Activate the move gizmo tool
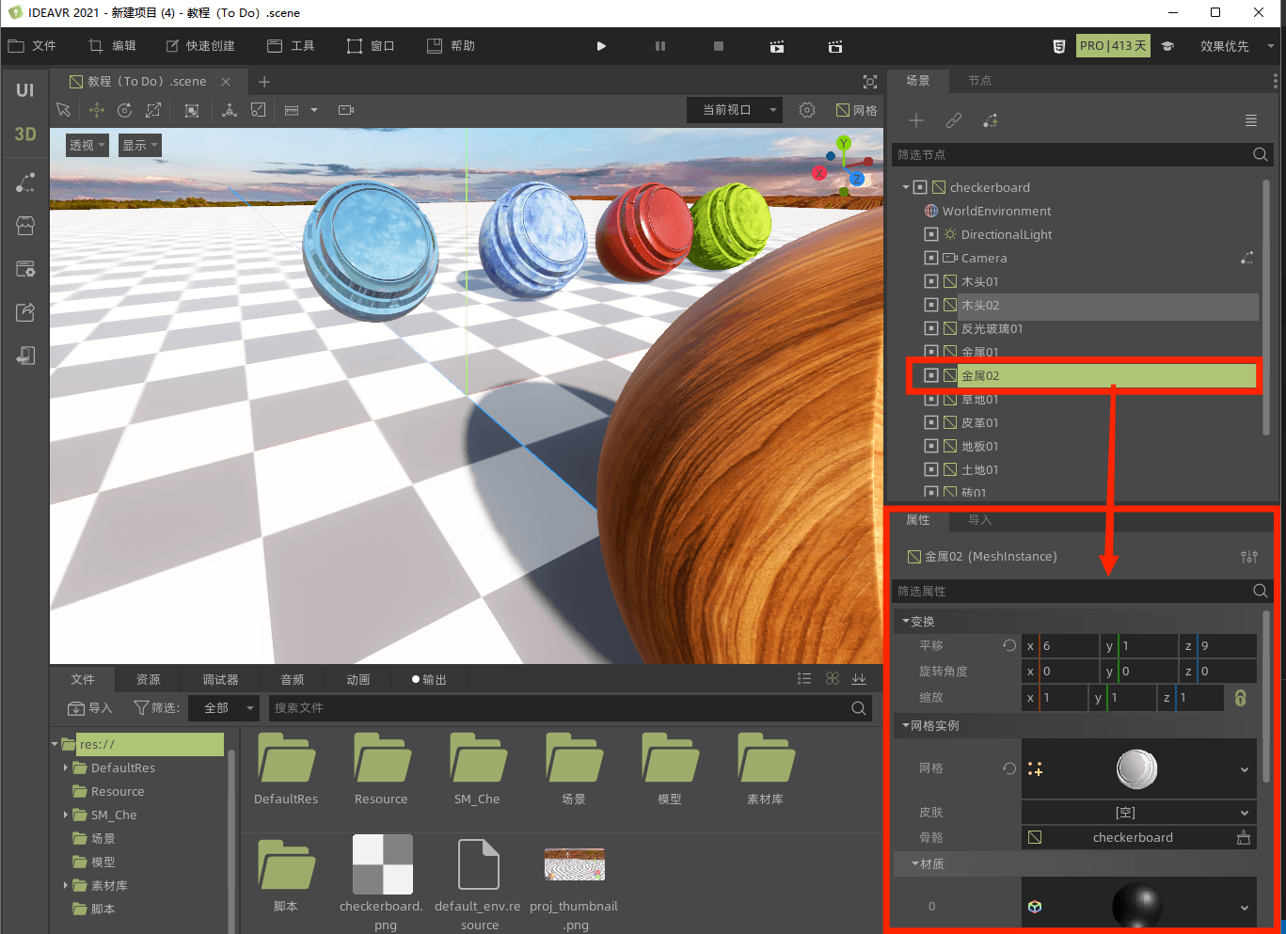Screen dimensions: 1286x934 point(97,110)
